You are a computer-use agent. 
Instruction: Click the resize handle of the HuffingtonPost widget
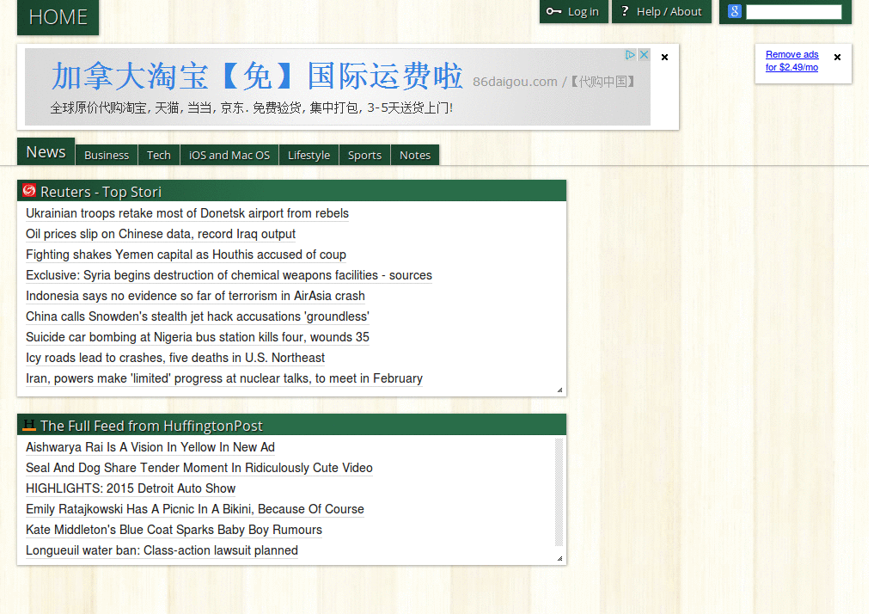pyautogui.click(x=559, y=558)
